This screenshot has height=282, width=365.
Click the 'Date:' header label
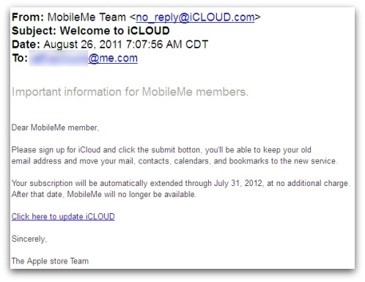coord(26,45)
